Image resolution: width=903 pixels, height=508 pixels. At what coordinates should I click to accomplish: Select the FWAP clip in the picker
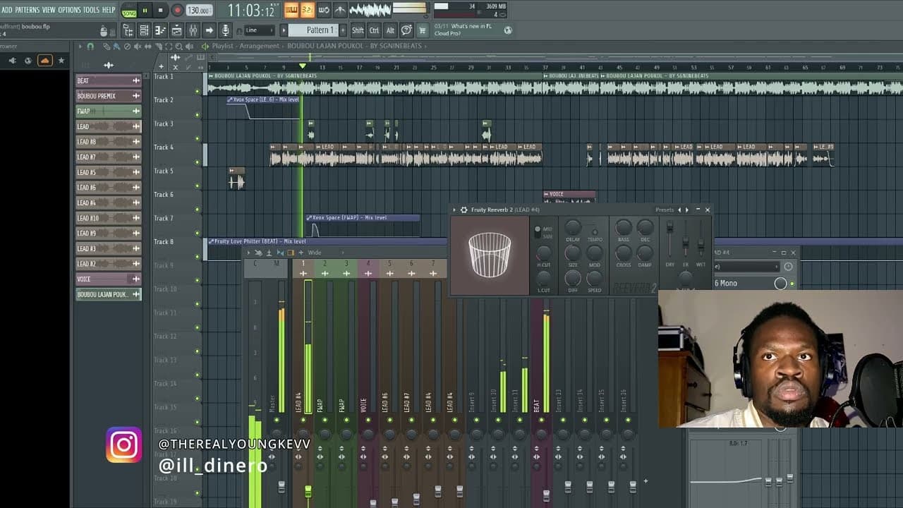pyautogui.click(x=108, y=111)
